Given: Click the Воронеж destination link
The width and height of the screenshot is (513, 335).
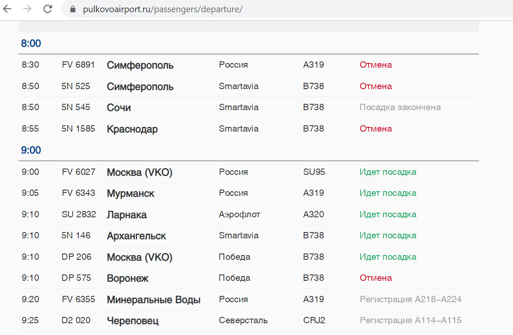Looking at the screenshot, I should pyautogui.click(x=128, y=278).
